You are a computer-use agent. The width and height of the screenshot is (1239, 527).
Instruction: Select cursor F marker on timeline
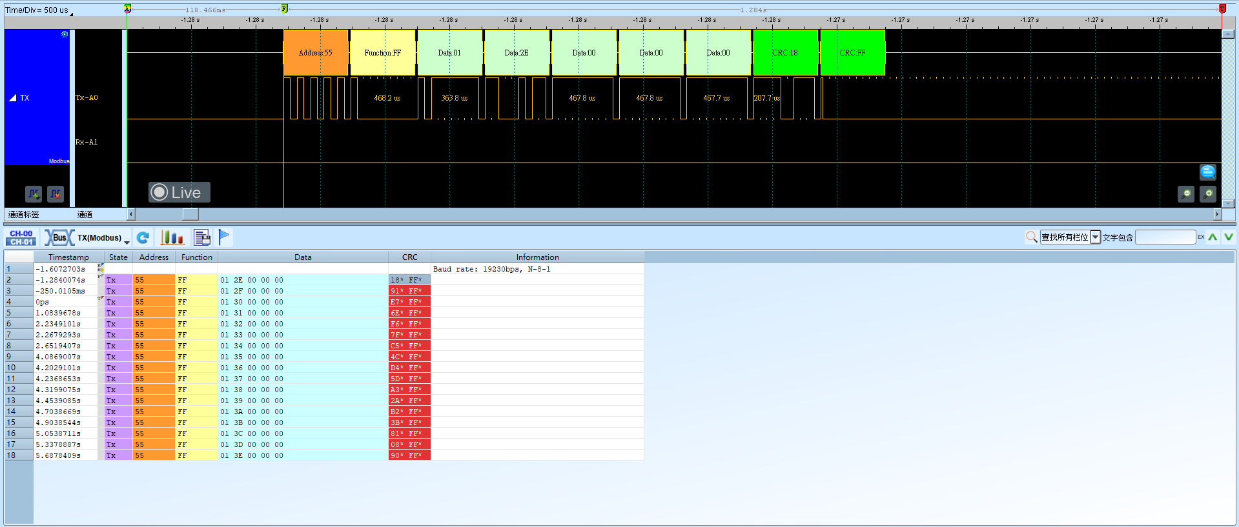point(284,8)
